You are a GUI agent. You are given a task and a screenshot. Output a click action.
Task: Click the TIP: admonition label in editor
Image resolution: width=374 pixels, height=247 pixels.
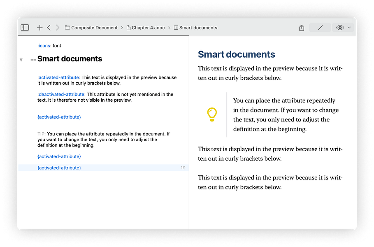coord(42,134)
